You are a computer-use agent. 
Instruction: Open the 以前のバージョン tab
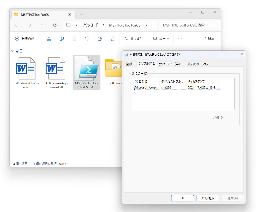[x=198, y=64]
